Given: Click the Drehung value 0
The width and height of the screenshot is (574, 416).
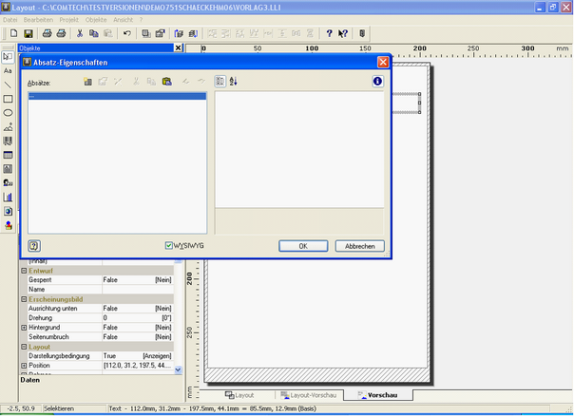Looking at the screenshot, I should [x=105, y=318].
